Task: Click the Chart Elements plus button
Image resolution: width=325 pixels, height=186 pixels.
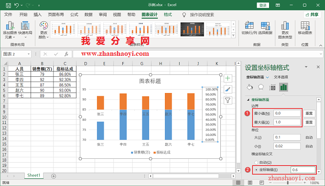Action: (x=227, y=78)
